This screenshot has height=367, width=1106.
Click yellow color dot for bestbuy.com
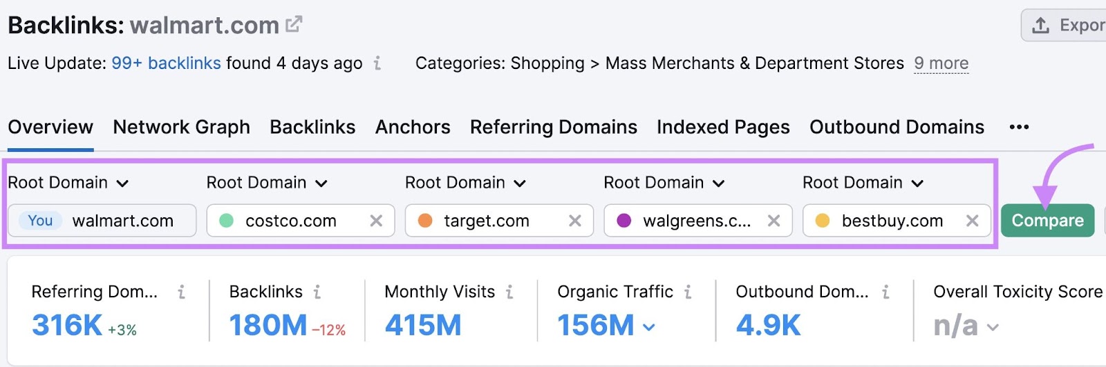click(823, 221)
